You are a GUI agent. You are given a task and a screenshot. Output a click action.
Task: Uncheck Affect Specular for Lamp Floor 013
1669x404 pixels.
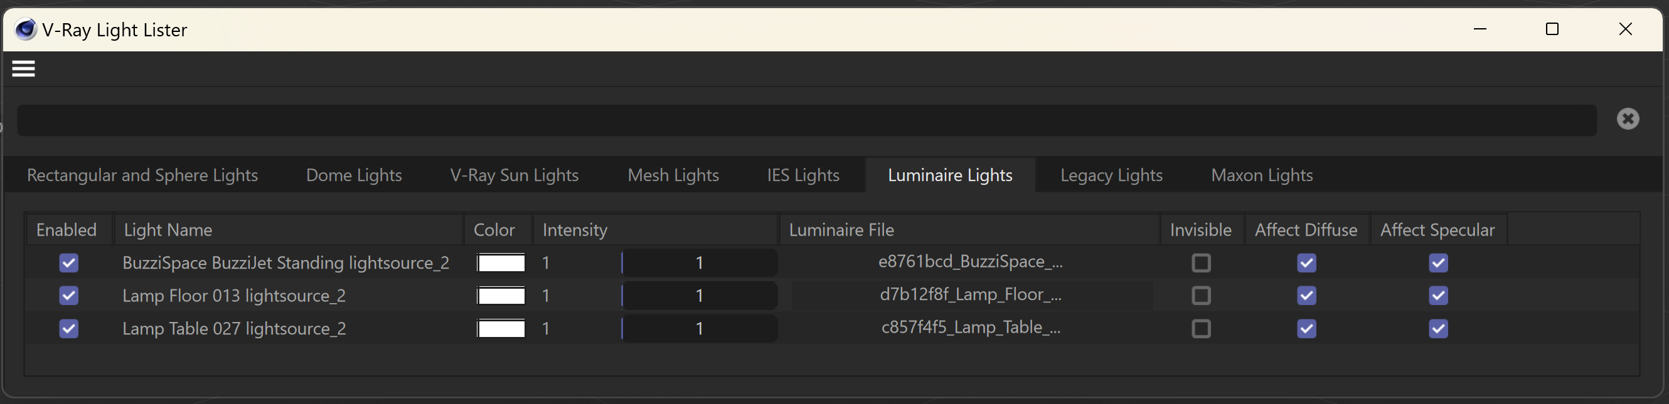tap(1438, 296)
